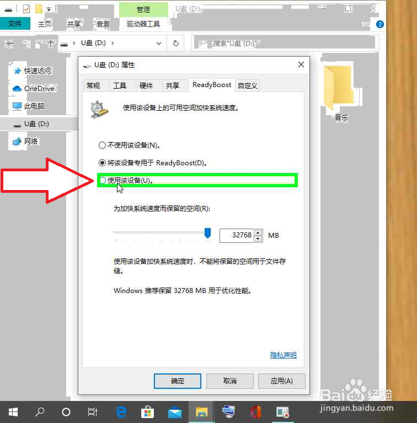417x423 pixels.
Task: Open the 查看 ribbon tab
Action: [x=103, y=24]
